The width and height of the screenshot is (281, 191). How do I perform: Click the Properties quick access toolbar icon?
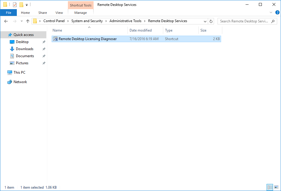(15, 5)
